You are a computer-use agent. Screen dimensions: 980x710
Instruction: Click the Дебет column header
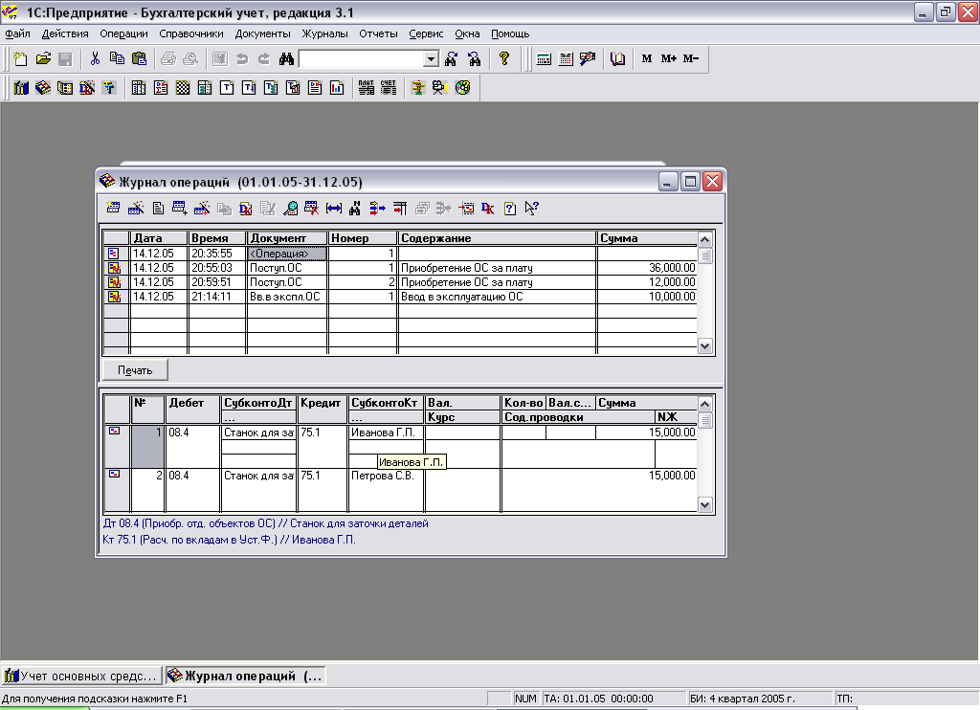192,403
